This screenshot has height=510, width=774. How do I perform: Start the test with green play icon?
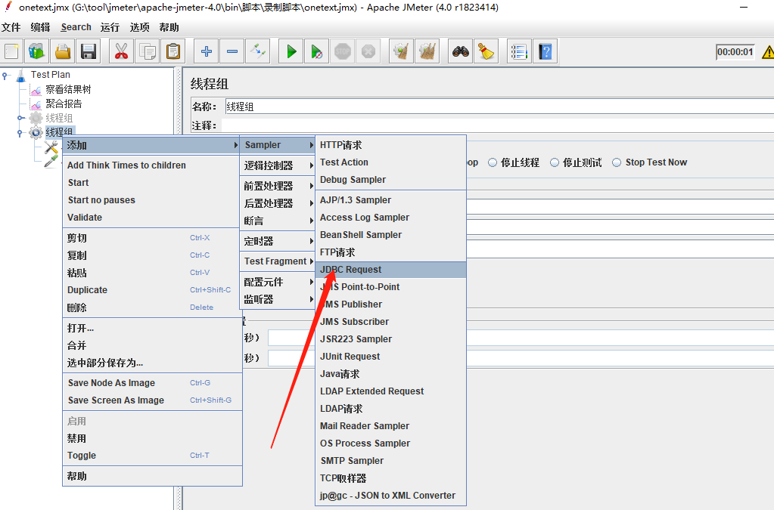point(291,51)
